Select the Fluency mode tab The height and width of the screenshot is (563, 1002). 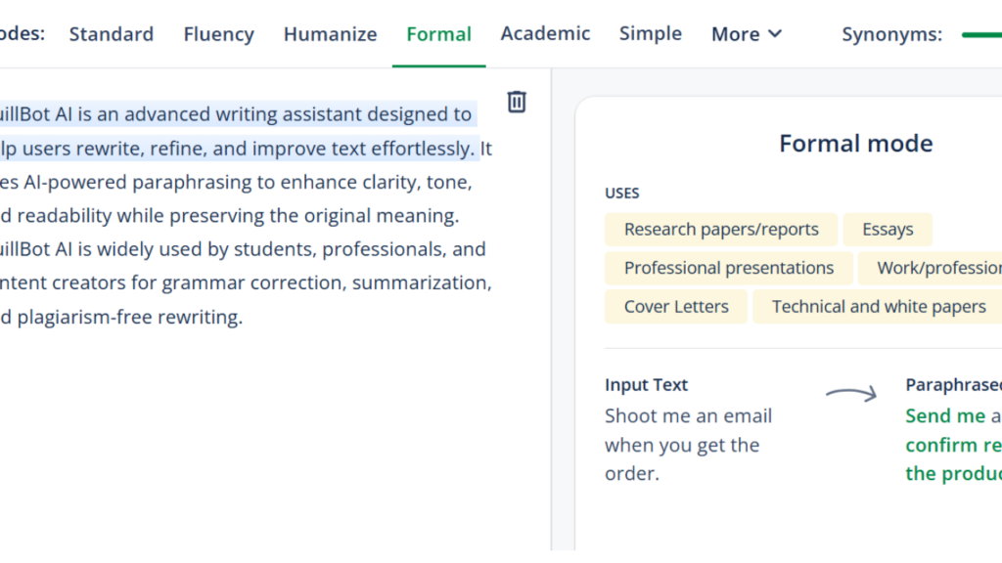point(218,34)
